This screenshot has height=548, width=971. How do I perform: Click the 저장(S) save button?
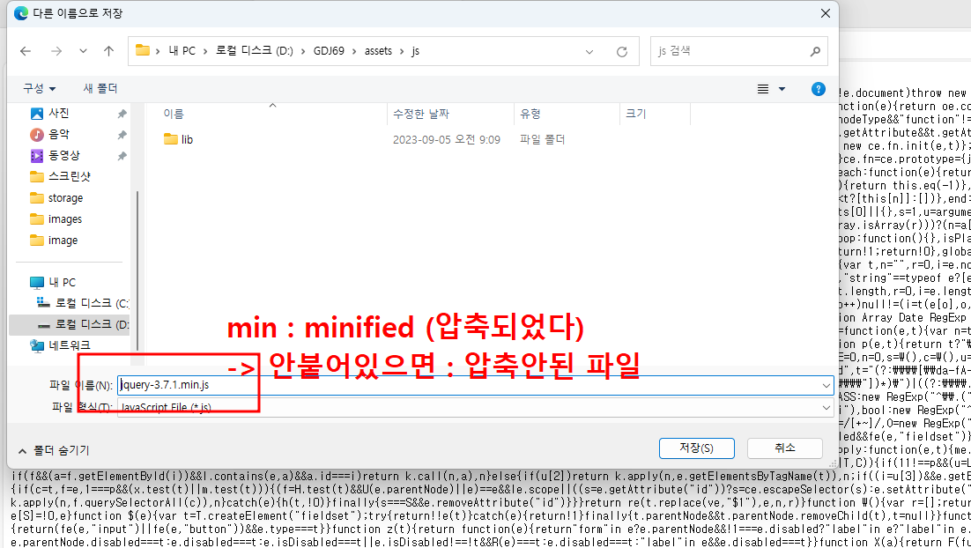click(x=697, y=448)
